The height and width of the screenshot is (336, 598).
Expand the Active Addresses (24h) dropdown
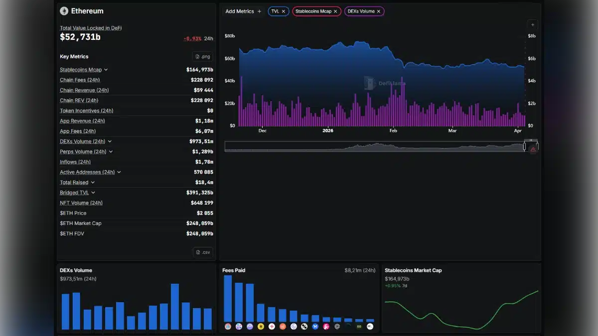[x=118, y=172]
